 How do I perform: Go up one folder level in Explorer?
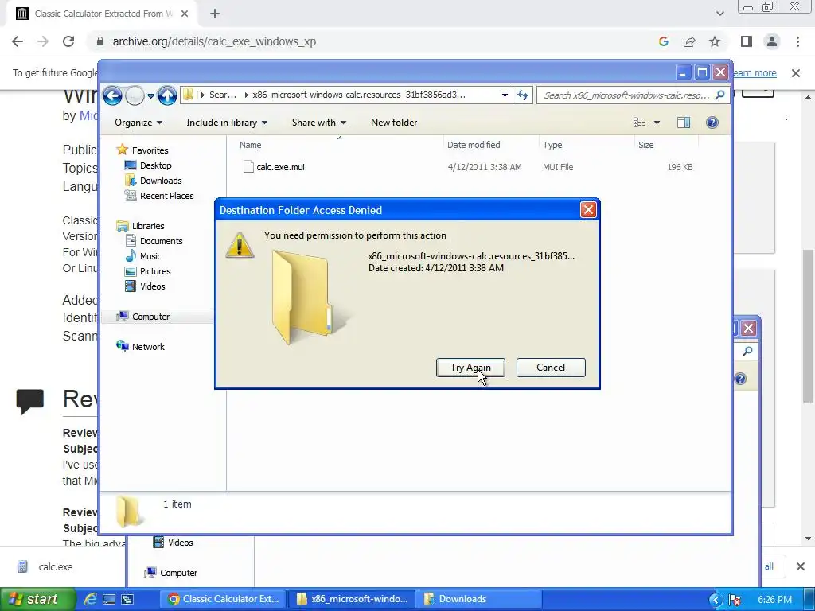[x=167, y=95]
